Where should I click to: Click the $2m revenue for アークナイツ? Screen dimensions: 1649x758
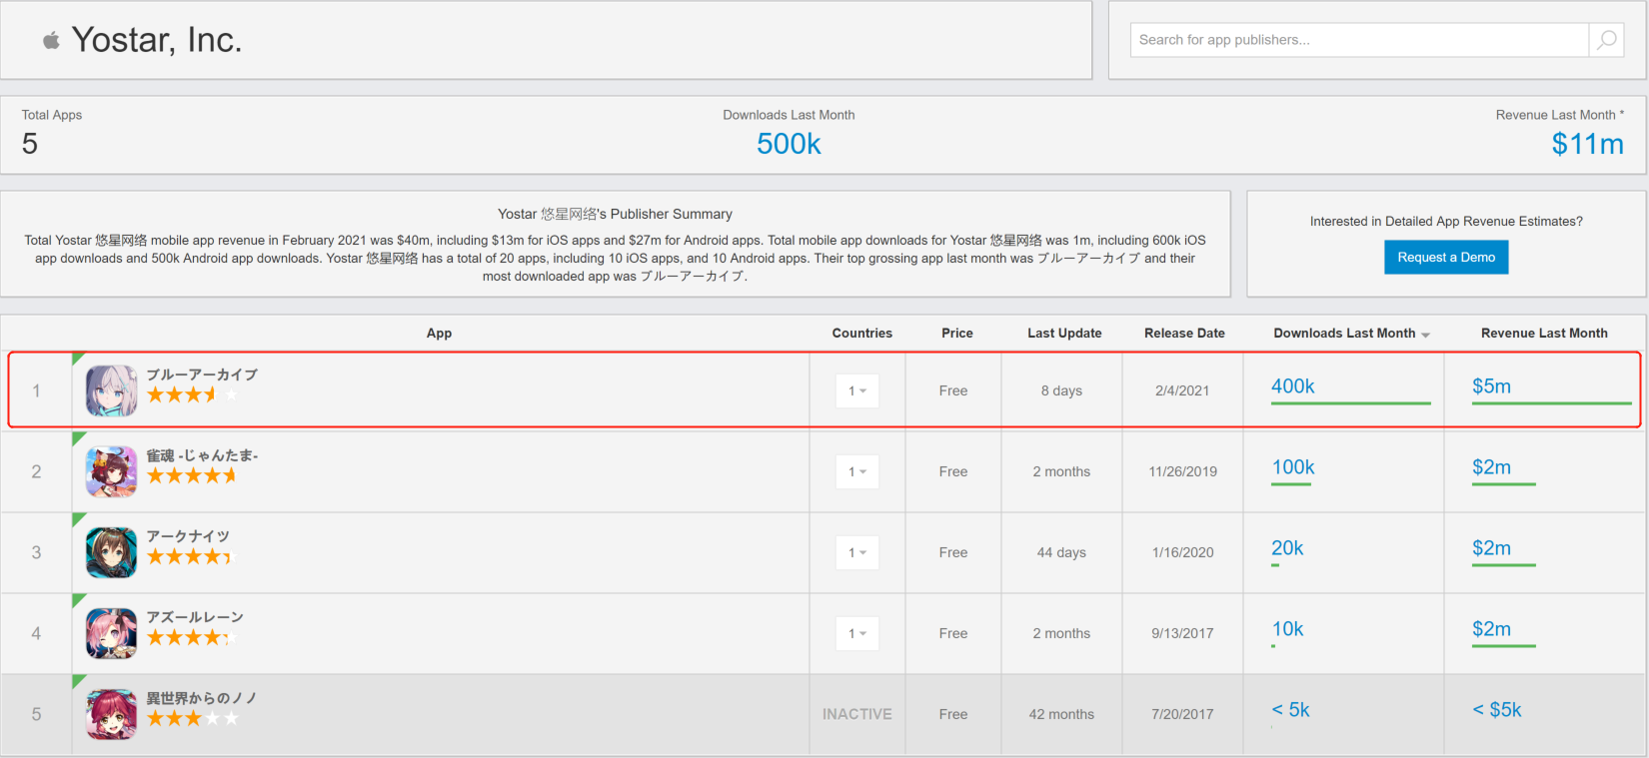point(1491,548)
